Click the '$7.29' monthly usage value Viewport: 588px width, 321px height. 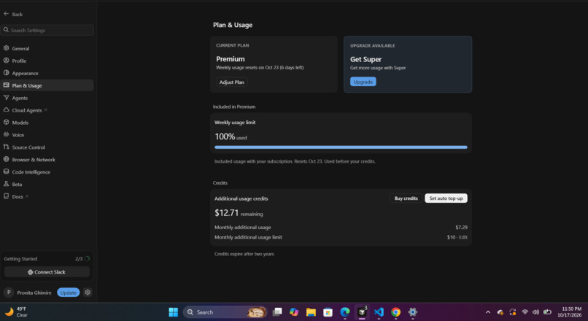(x=461, y=227)
